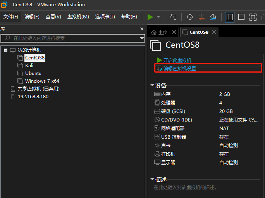Close the 库 library panel
Image resolution: width=265 pixels, height=198 pixels.
[142, 29]
